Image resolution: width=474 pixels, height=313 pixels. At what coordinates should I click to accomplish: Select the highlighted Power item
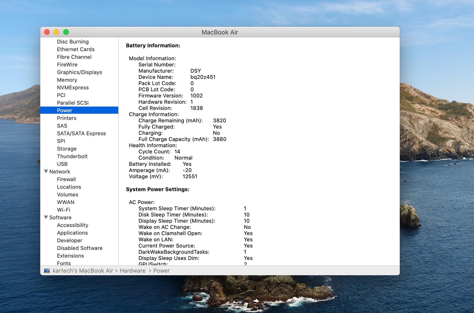(79, 110)
